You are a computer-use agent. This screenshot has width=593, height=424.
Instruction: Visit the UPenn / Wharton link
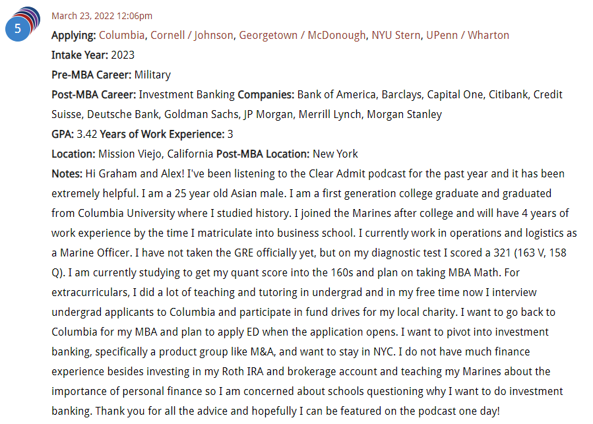tap(468, 36)
